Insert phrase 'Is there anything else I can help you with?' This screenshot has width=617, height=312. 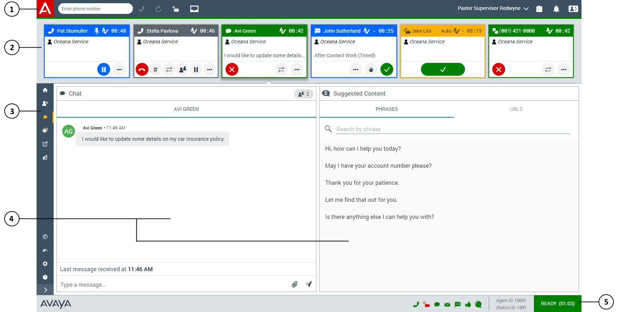(x=379, y=217)
